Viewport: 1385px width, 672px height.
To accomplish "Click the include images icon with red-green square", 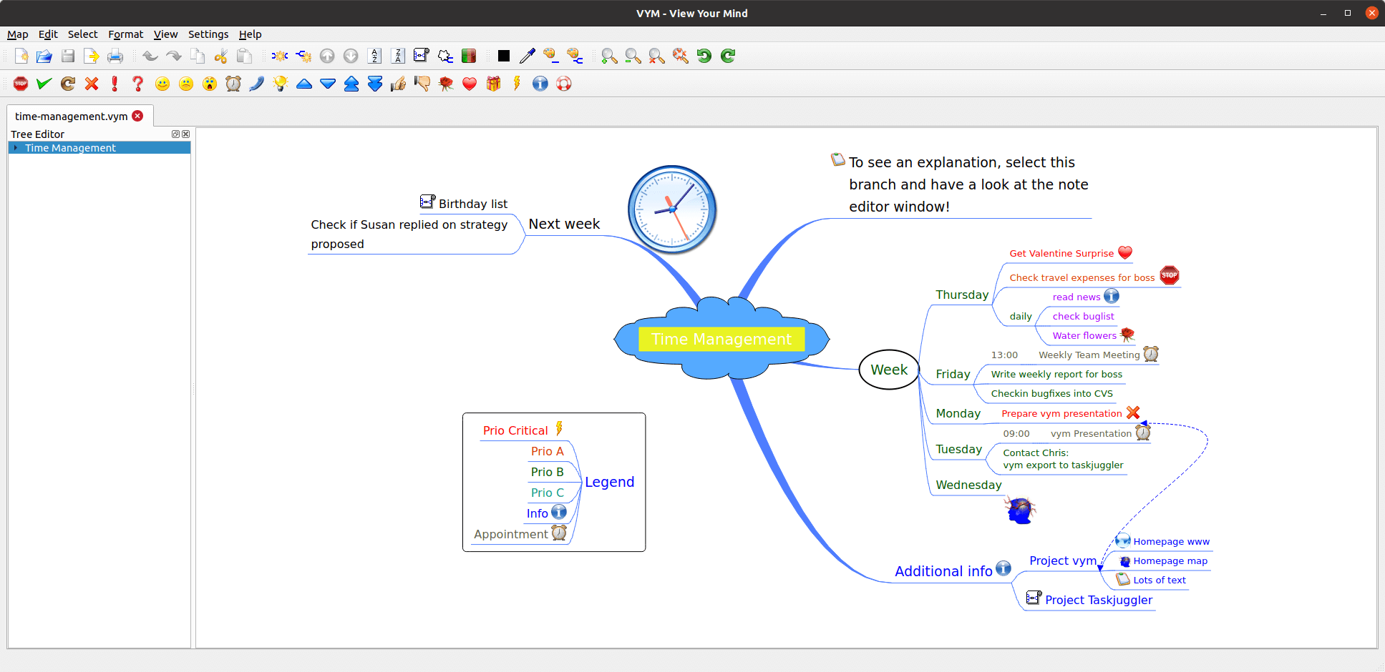I will point(469,56).
